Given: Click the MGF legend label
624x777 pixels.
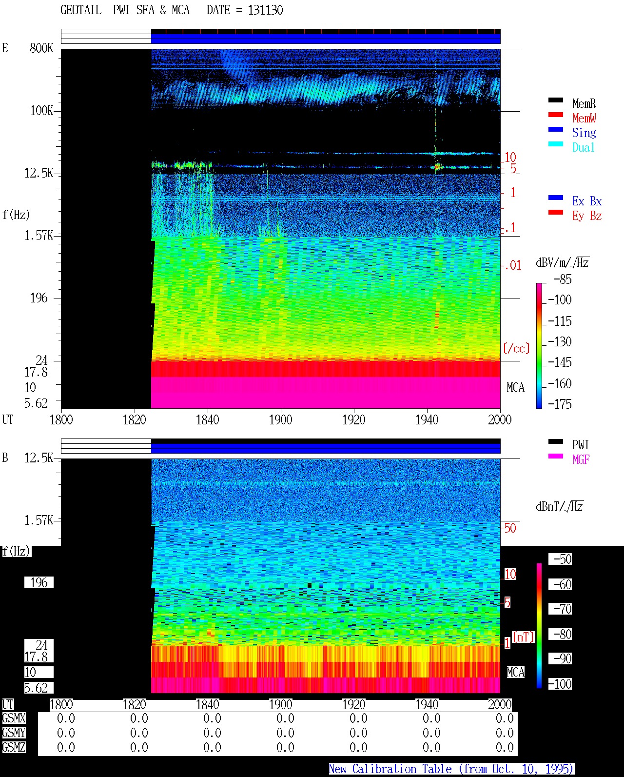Looking at the screenshot, I should 581,459.
